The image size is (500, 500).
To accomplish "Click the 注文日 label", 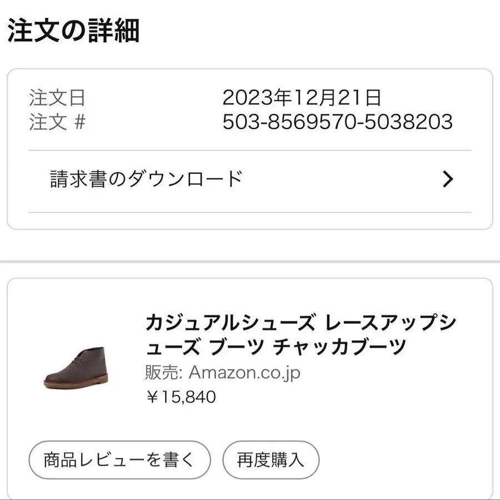I will coord(57,98).
